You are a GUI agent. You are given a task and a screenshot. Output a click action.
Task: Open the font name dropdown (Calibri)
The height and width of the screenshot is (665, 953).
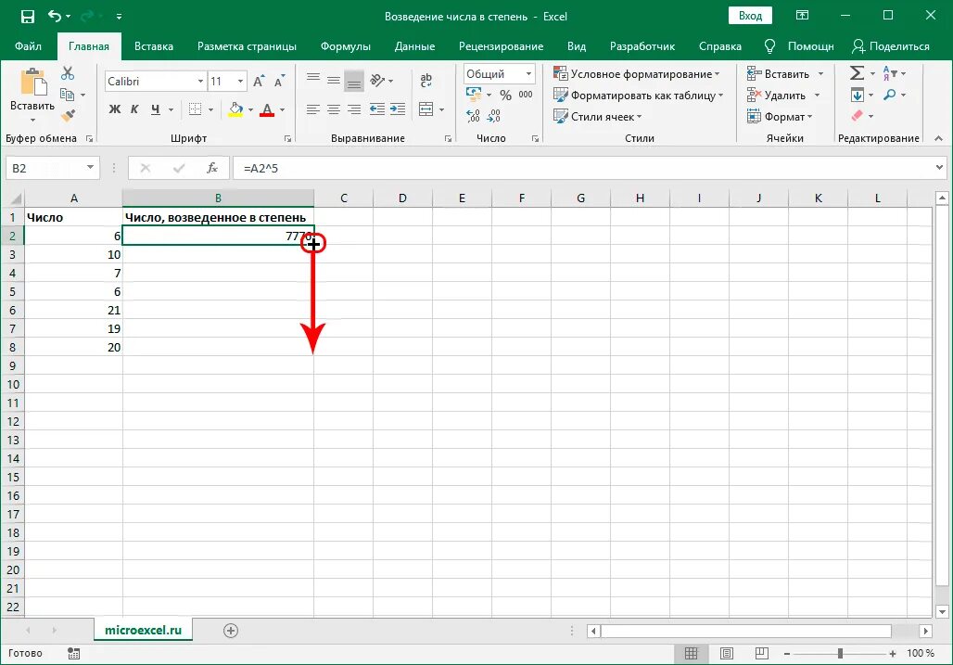(200, 82)
